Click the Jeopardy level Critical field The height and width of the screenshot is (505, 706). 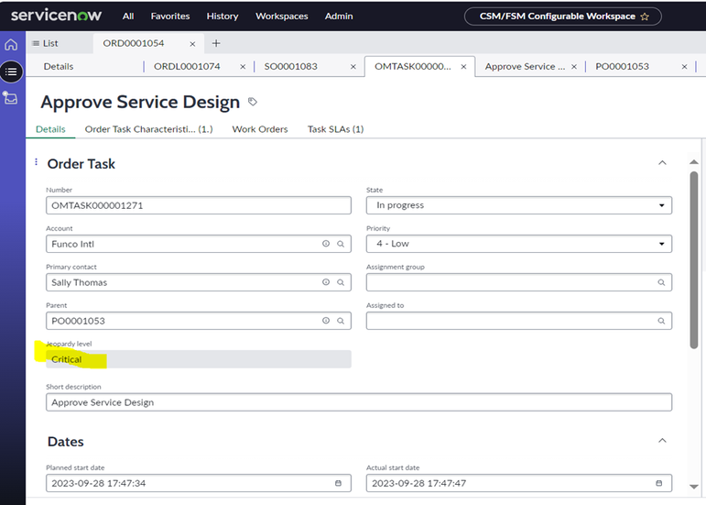click(199, 359)
